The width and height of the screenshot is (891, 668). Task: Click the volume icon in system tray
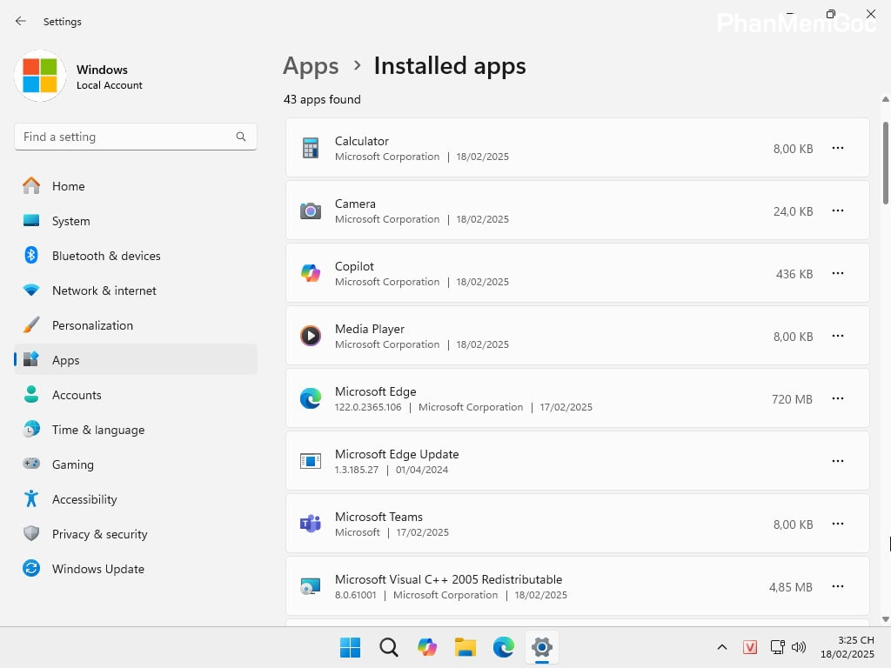[x=799, y=647]
